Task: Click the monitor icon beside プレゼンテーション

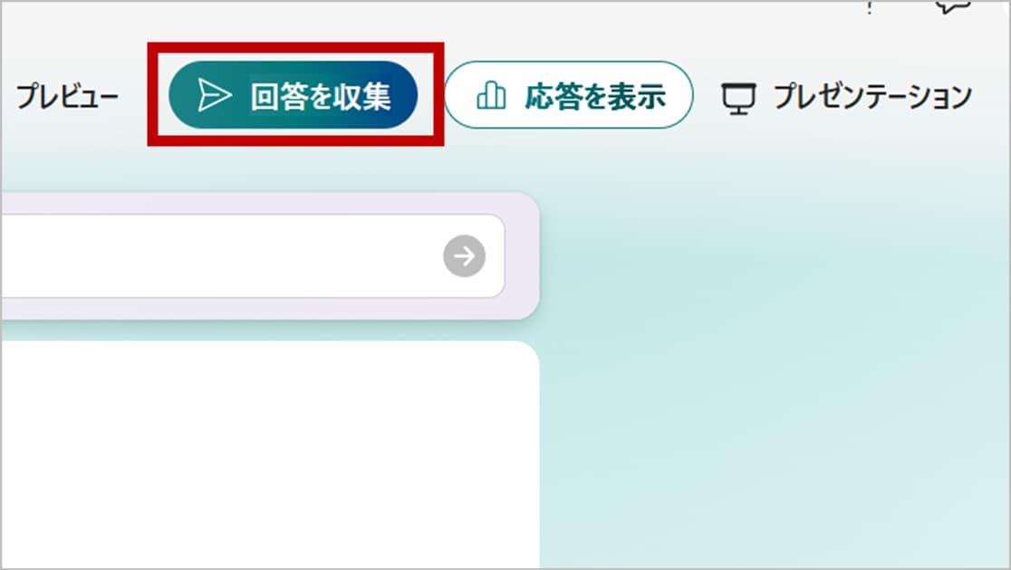Action: point(738,99)
